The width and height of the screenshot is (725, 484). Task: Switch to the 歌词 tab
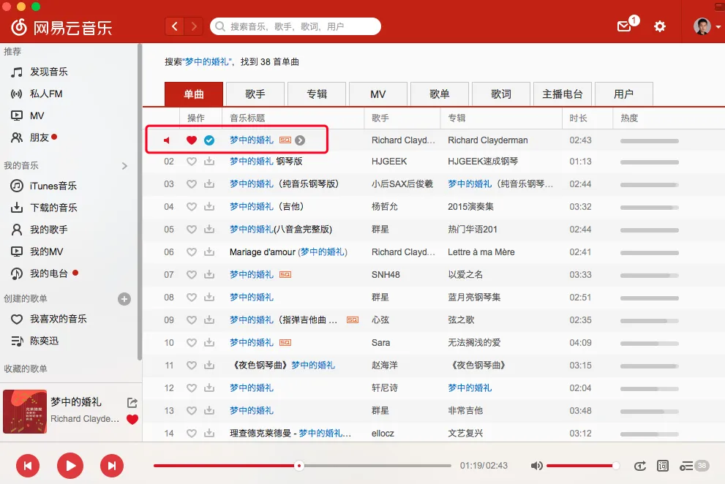pos(501,94)
